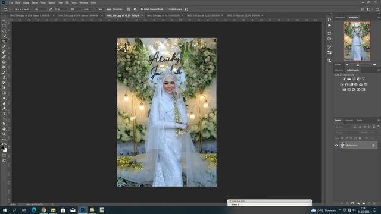Delete layer using the trash icon
Image resolution: width=381 pixels, height=214 pixels.
click(x=374, y=203)
